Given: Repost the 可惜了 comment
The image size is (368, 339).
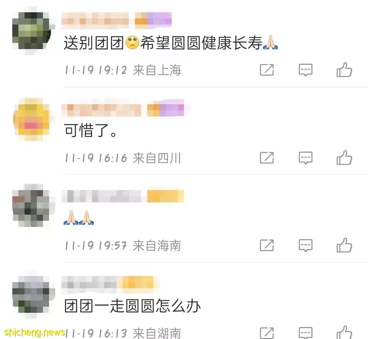Looking at the screenshot, I should pos(267,157).
